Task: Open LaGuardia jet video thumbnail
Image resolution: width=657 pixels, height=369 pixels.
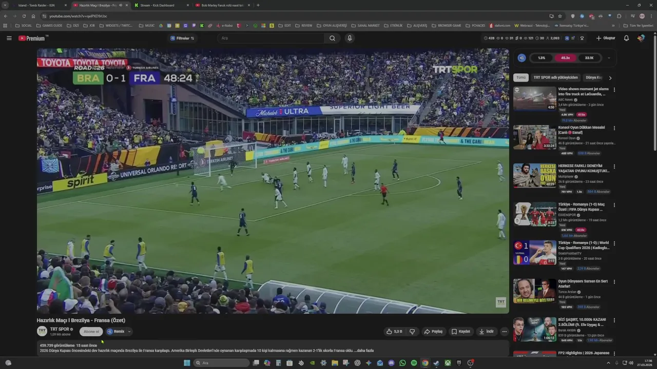Action: tap(534, 98)
